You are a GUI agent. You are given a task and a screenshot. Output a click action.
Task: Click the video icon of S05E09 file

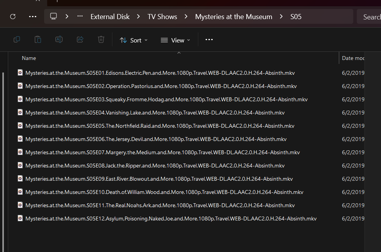point(20,178)
